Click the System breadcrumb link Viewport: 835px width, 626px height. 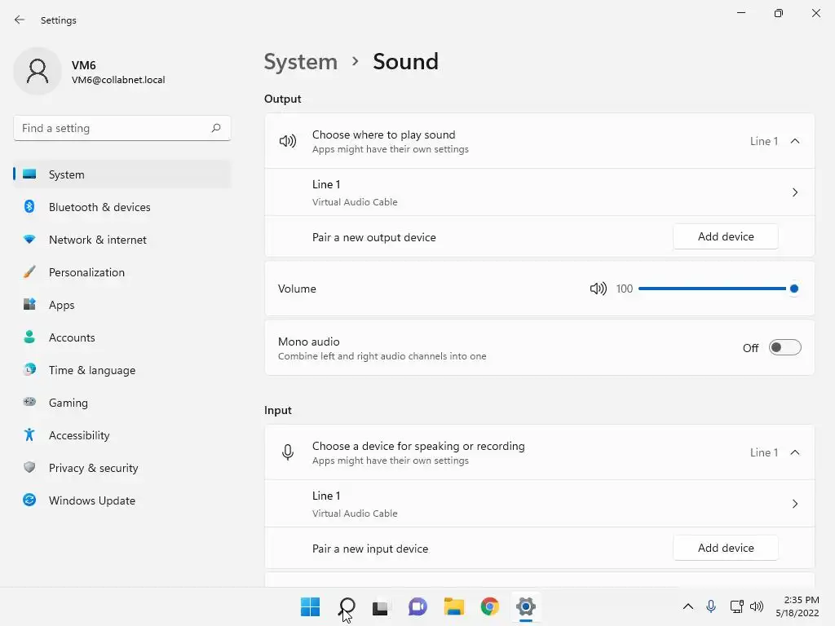[x=300, y=62]
